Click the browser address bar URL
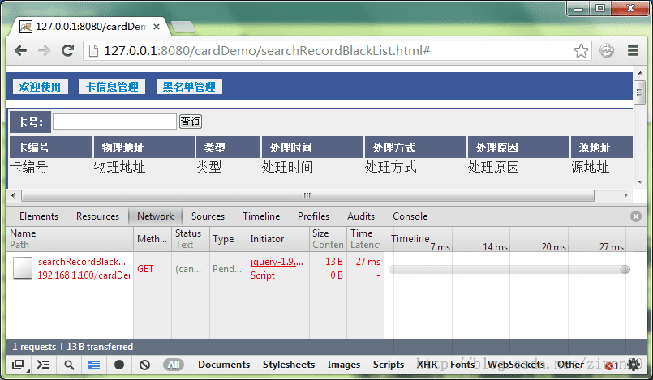Viewport: 653px width, 380px height. [x=267, y=51]
